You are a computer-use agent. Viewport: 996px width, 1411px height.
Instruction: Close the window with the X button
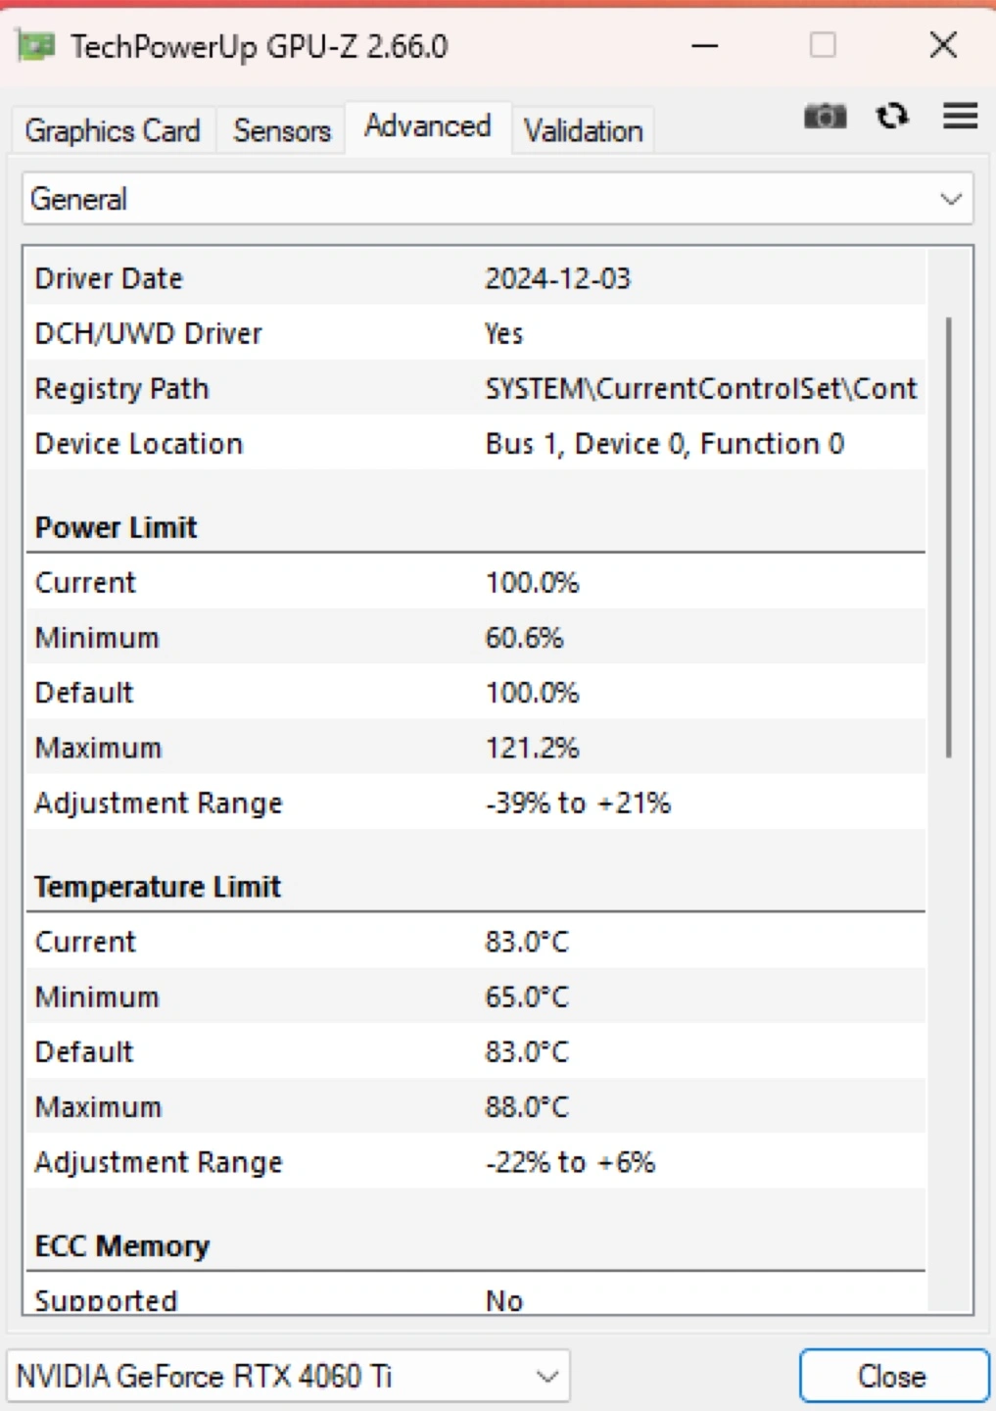tap(943, 45)
